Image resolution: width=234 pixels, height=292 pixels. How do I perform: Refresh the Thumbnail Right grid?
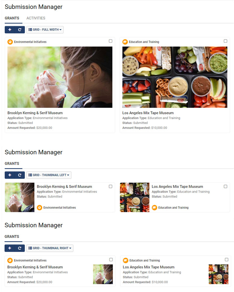point(20,248)
